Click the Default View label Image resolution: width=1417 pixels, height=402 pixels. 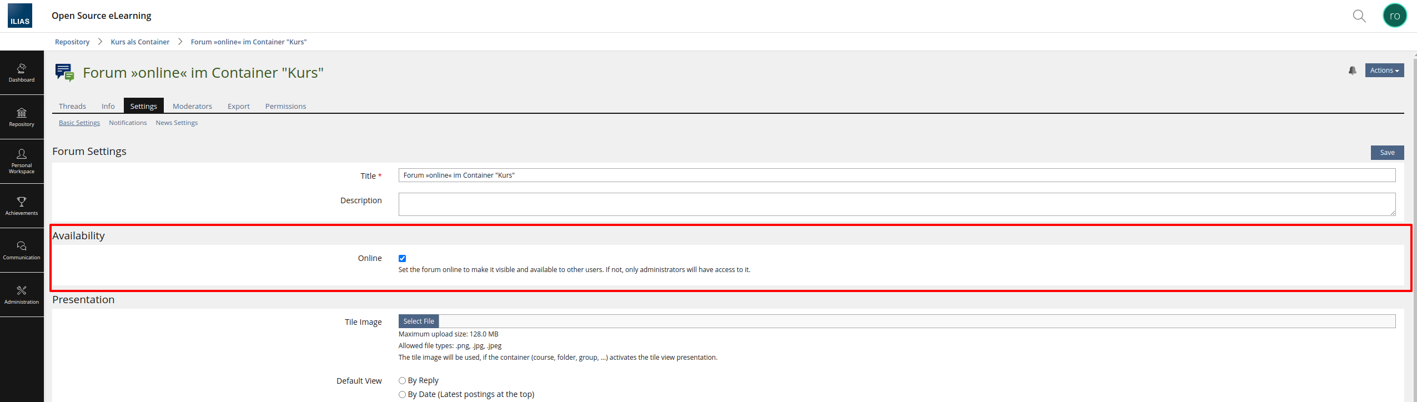[359, 381]
